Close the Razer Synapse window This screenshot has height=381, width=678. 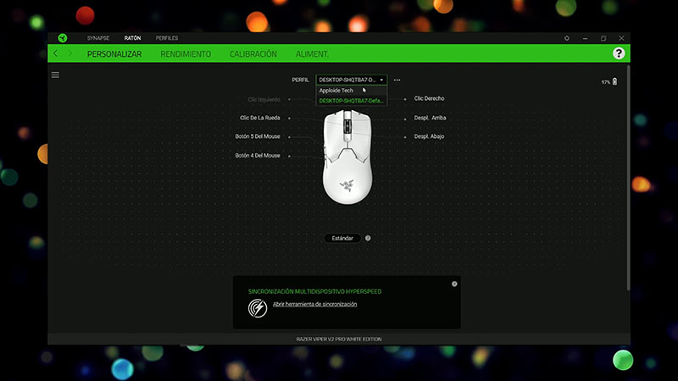click(x=621, y=38)
